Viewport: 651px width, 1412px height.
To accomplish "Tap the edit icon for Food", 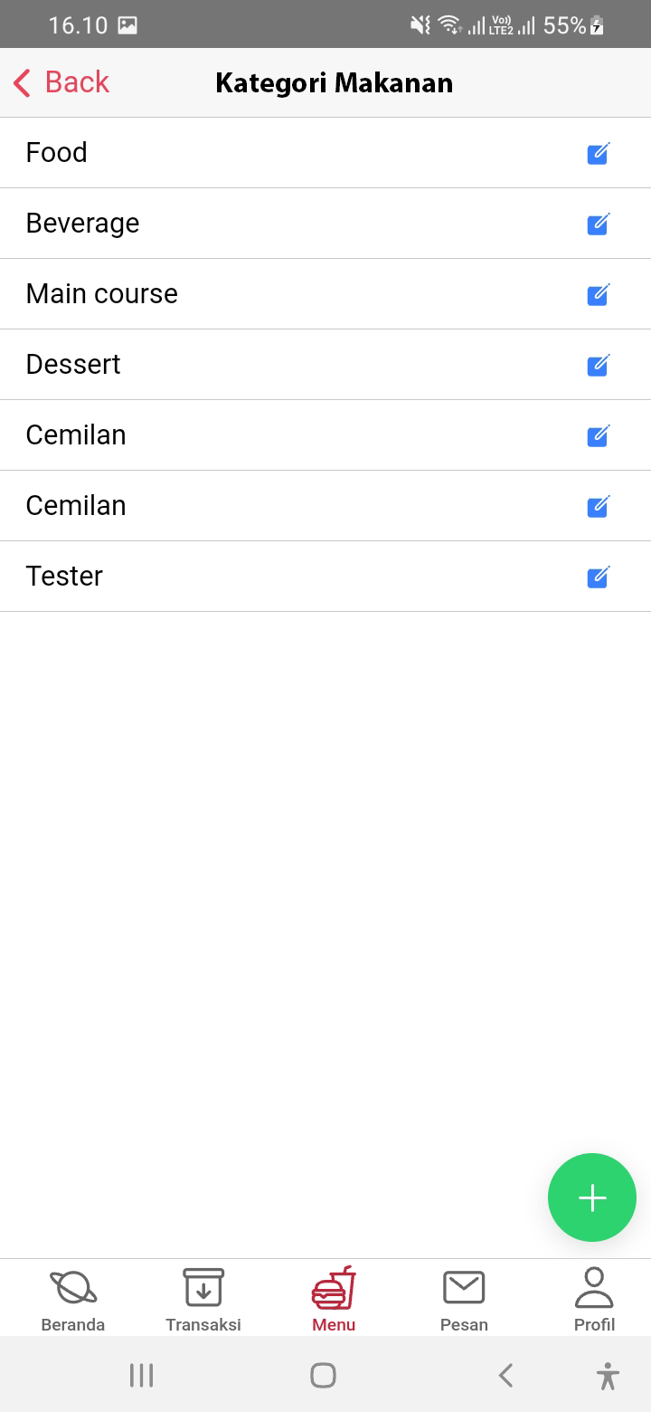I will 598,154.
